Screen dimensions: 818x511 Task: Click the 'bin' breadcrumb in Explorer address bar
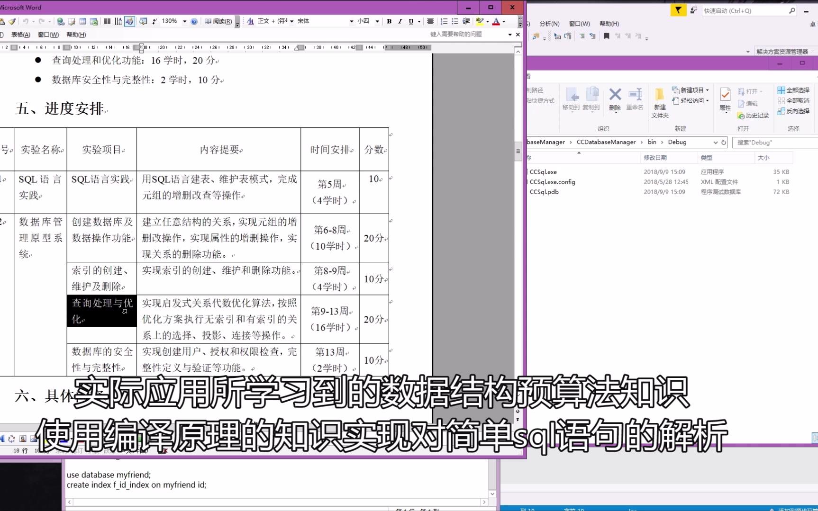pos(652,142)
